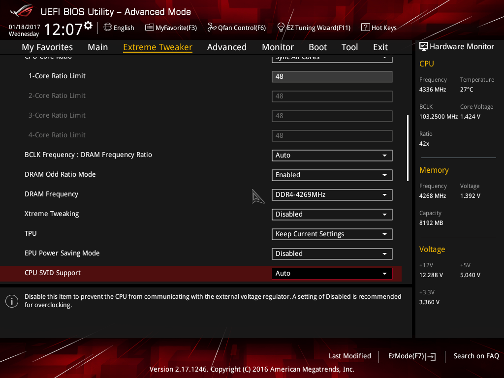
Task: Open partially visible CPU Core Ratio dropdown
Action: coord(332,59)
